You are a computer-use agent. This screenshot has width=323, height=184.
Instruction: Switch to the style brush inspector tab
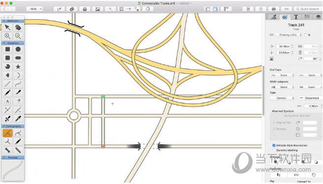[x=274, y=17]
